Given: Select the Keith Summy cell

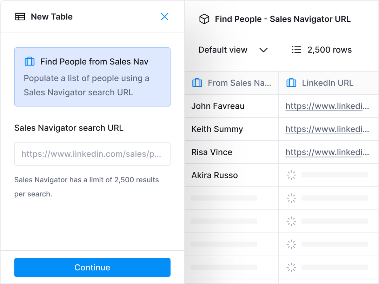Looking at the screenshot, I should (x=232, y=129).
